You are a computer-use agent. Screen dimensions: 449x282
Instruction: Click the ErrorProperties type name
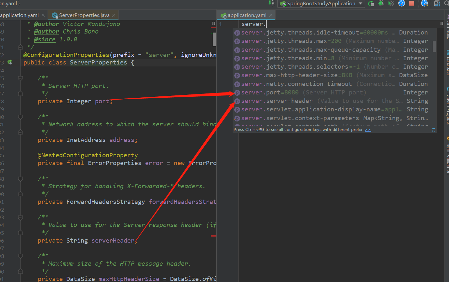tap(115, 163)
